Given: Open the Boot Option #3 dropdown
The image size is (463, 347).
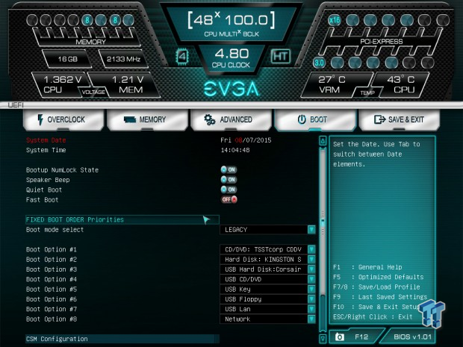Looking at the screenshot, I should click(x=267, y=269).
